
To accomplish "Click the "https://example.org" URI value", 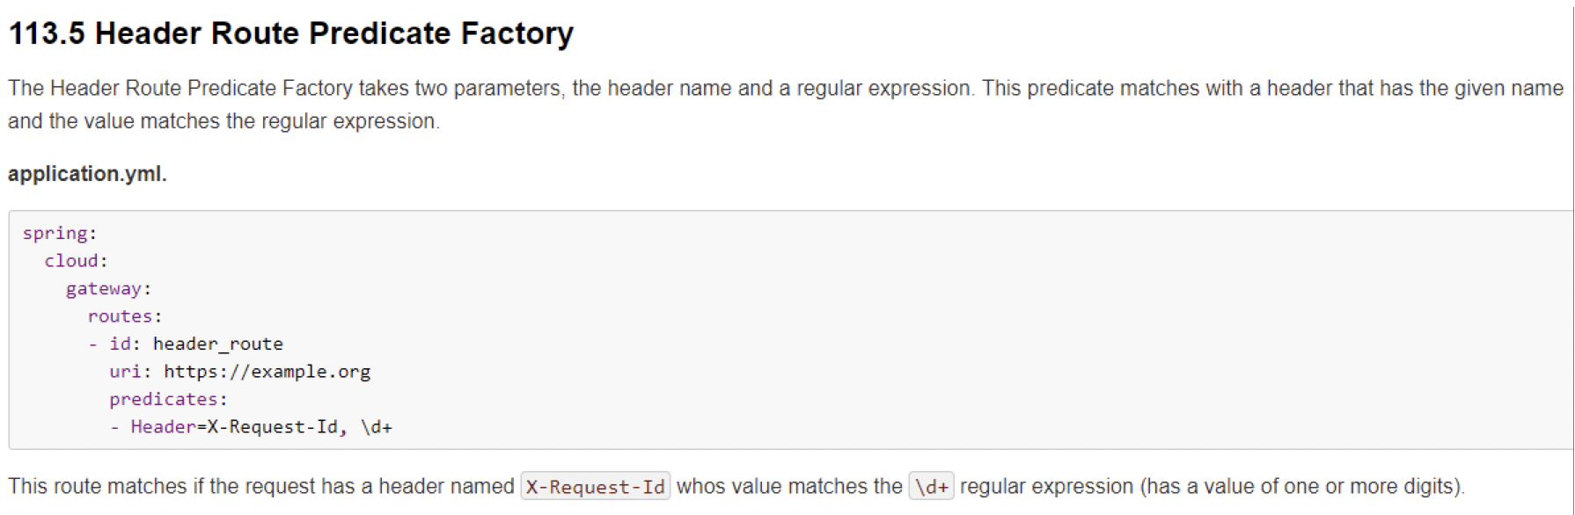I will click(267, 372).
